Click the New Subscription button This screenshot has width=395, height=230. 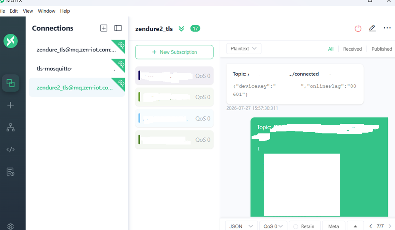tap(174, 52)
